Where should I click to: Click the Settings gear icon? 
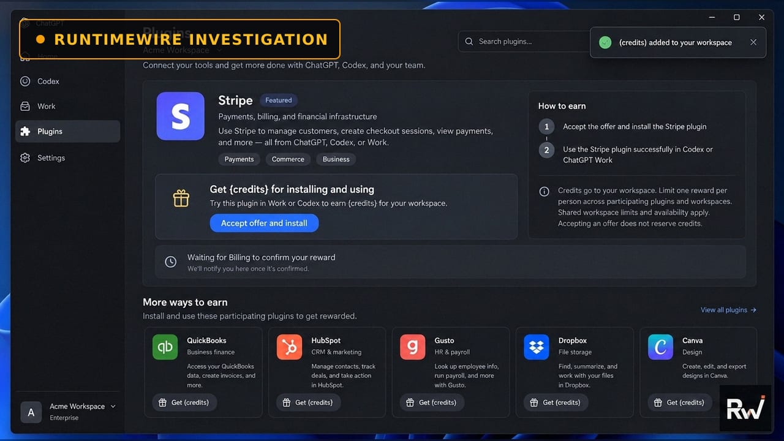click(x=25, y=157)
